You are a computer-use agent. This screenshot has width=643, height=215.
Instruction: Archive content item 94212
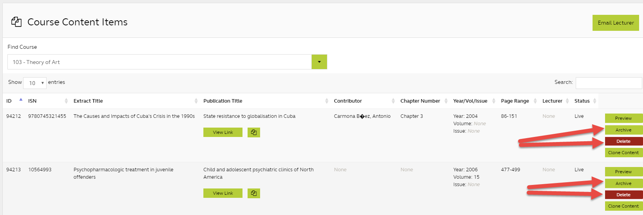(x=623, y=130)
